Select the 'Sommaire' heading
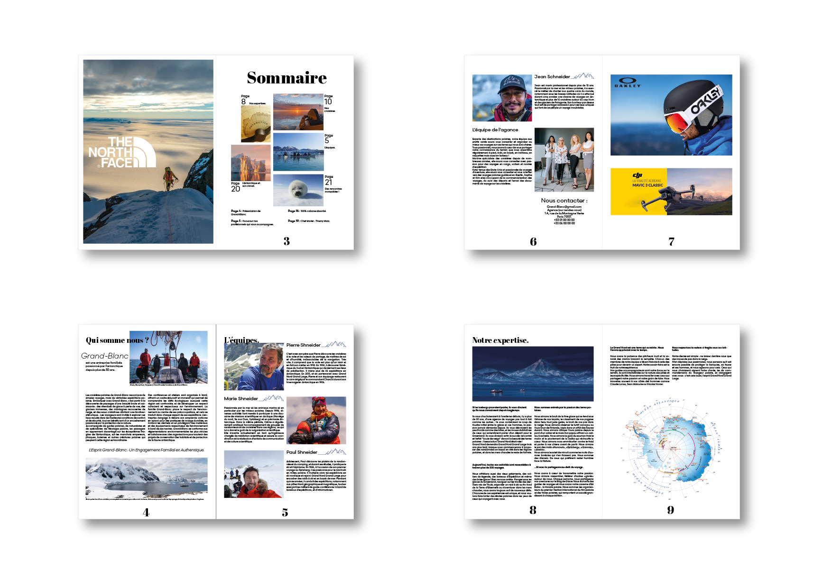832x588 pixels. click(x=287, y=78)
